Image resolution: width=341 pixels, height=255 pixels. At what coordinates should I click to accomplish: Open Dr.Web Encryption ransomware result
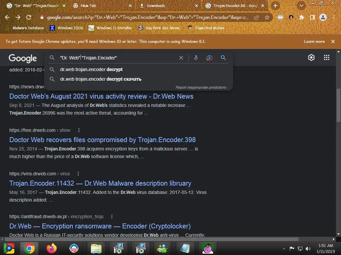pos(100,226)
